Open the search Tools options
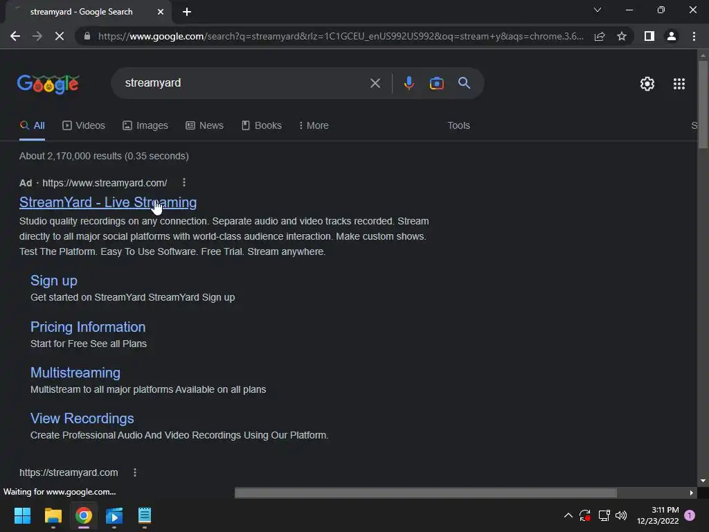 click(x=458, y=125)
